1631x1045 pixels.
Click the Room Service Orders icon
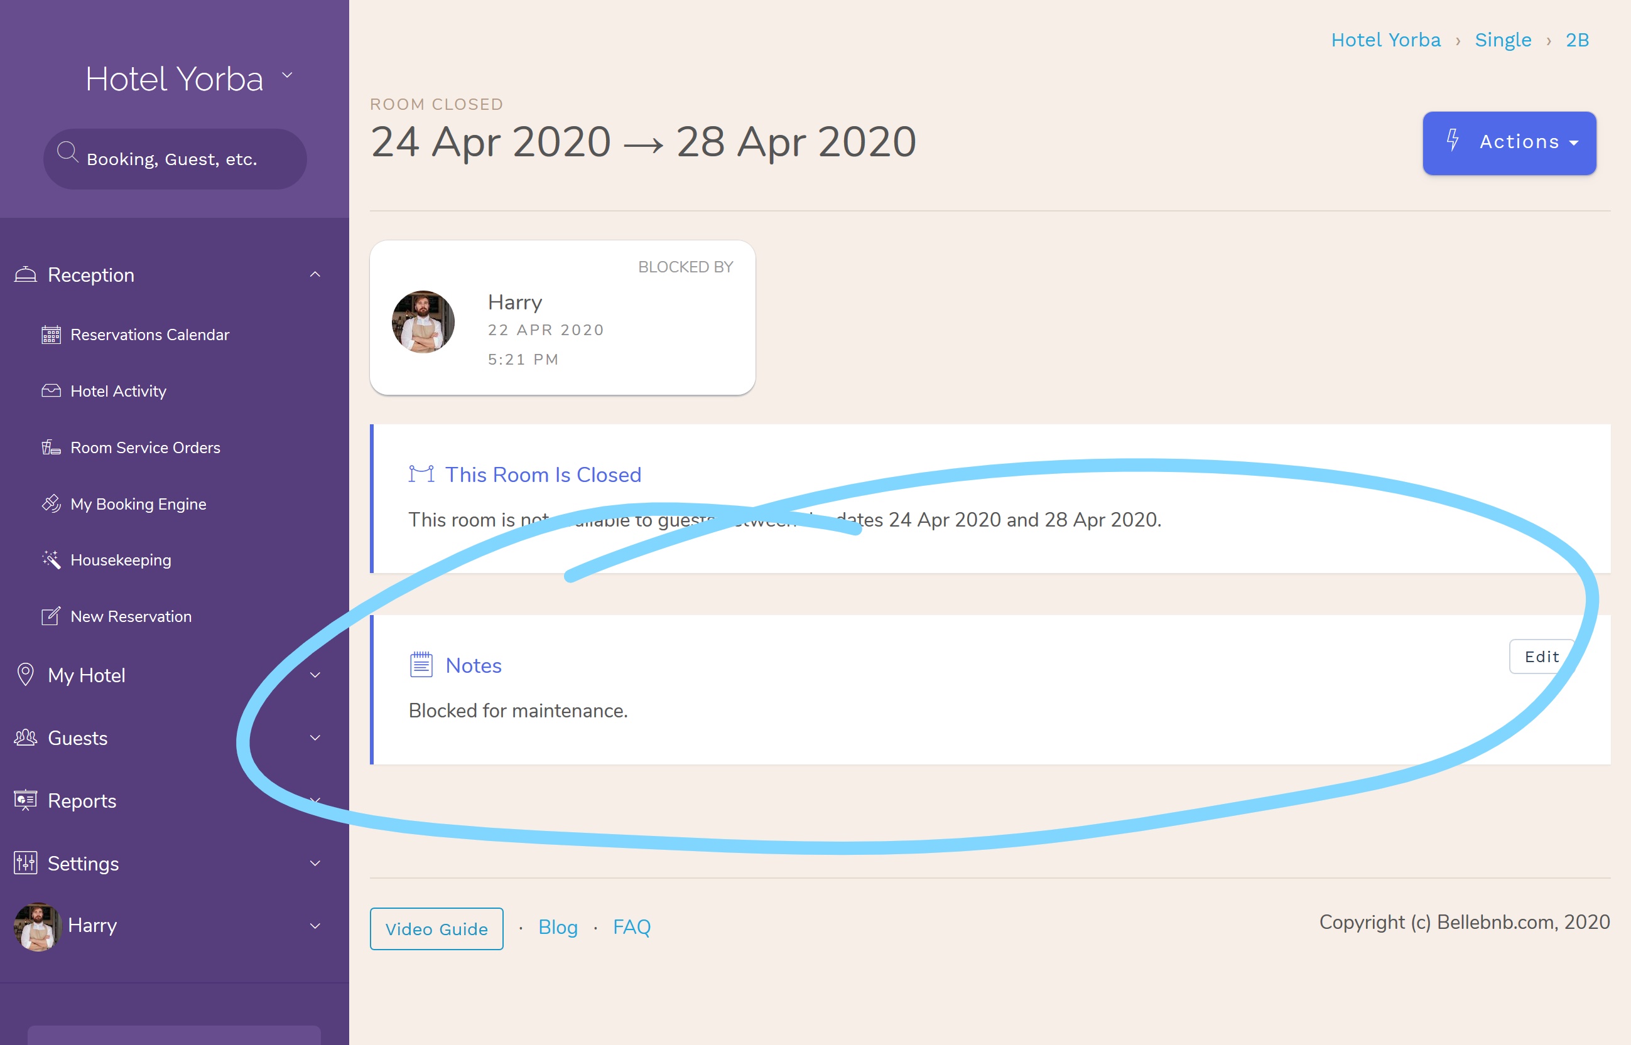click(50, 447)
